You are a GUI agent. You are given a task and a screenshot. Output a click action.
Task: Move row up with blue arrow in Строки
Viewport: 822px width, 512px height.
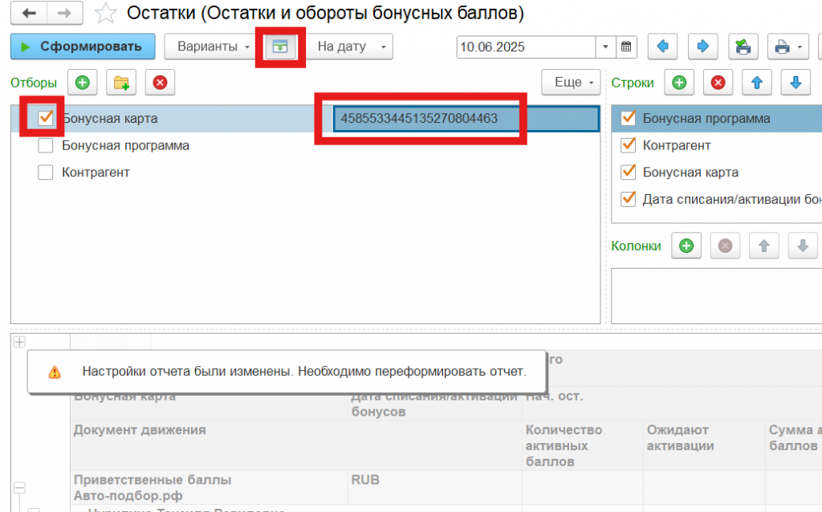756,83
